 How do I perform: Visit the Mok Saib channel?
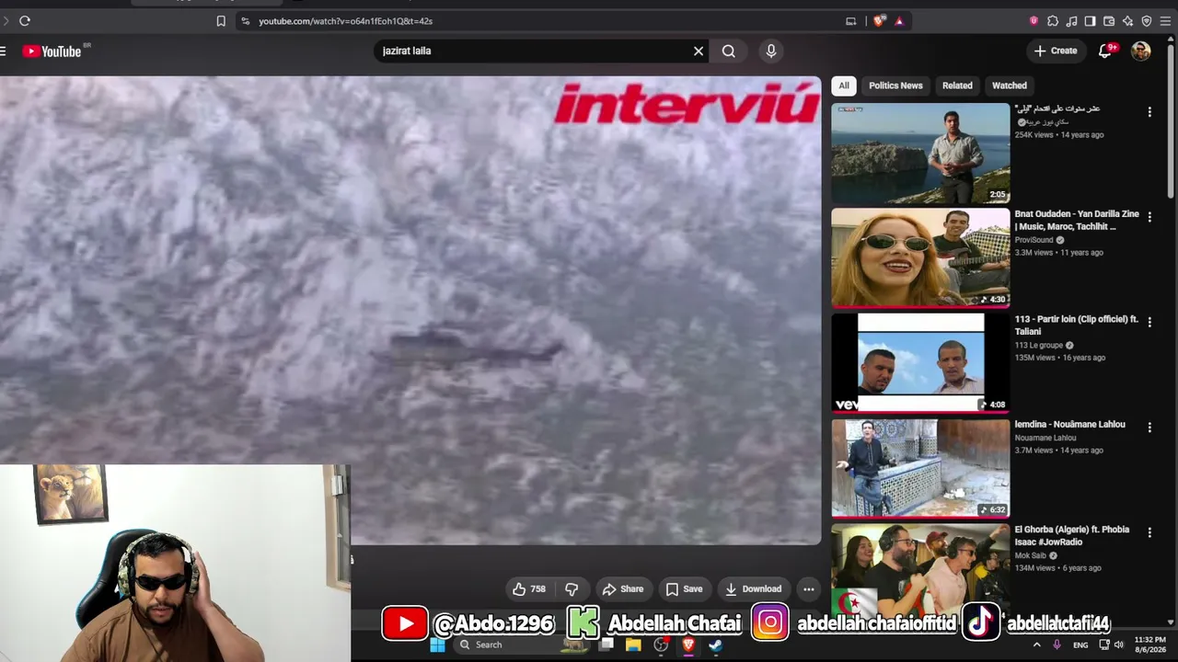(x=1031, y=555)
